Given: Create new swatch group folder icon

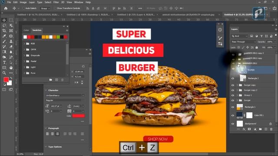Looking at the screenshot, I should [x=51, y=80].
